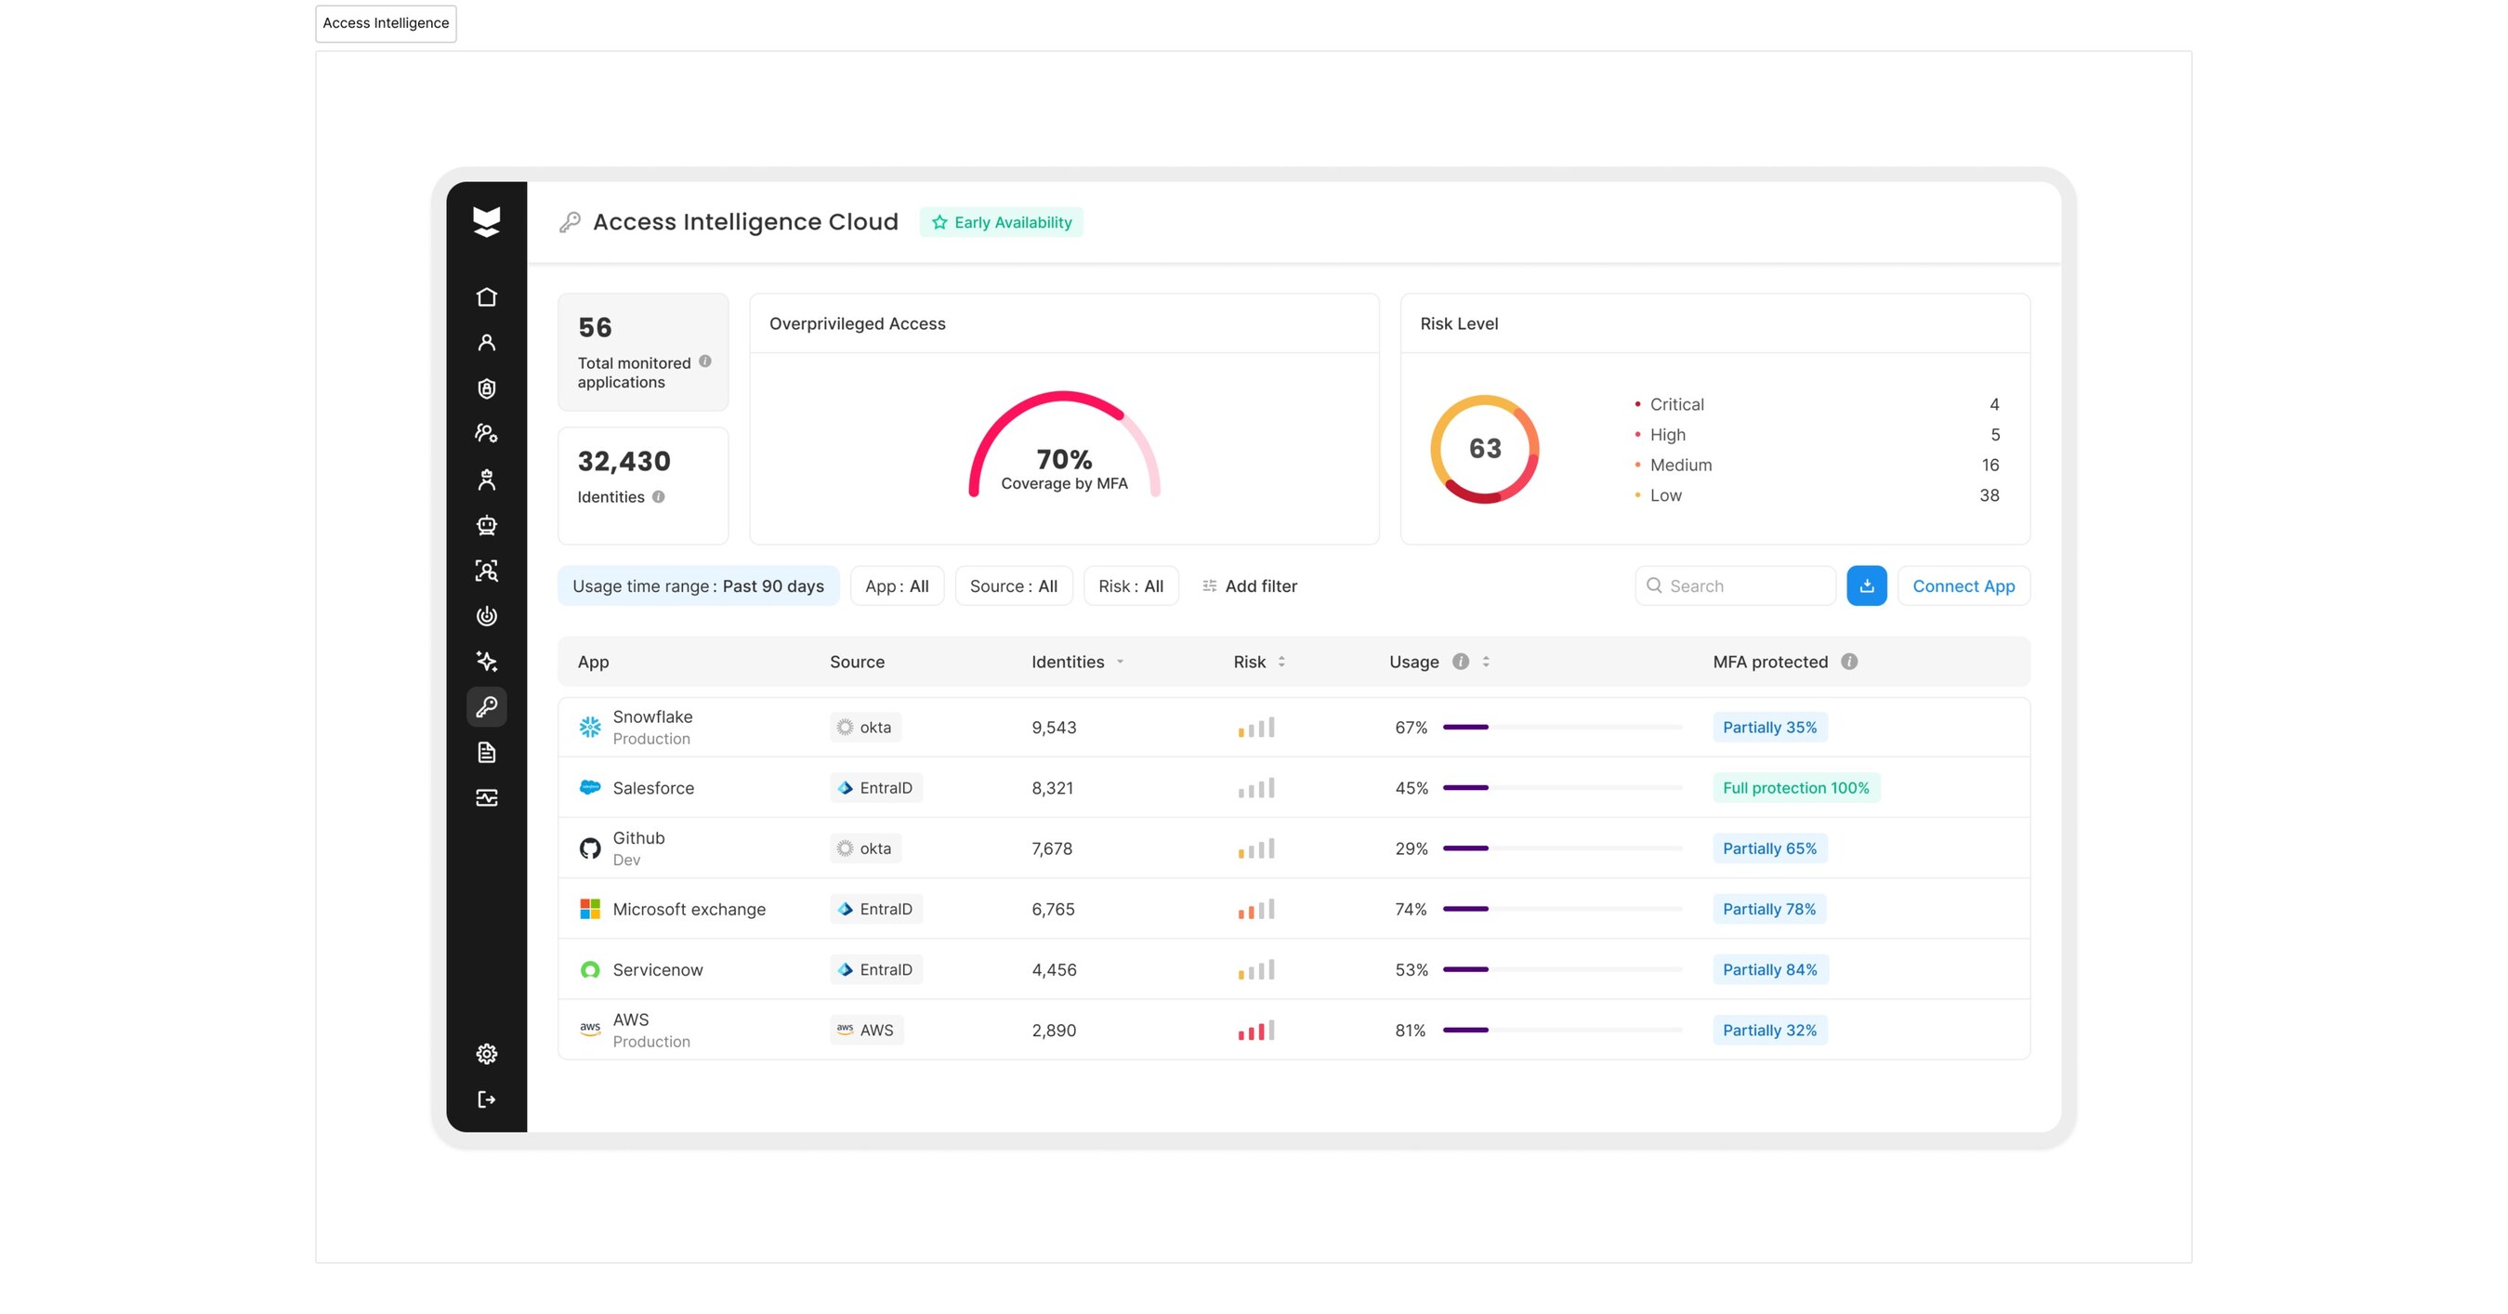Open the Source: All filter

[1013, 586]
